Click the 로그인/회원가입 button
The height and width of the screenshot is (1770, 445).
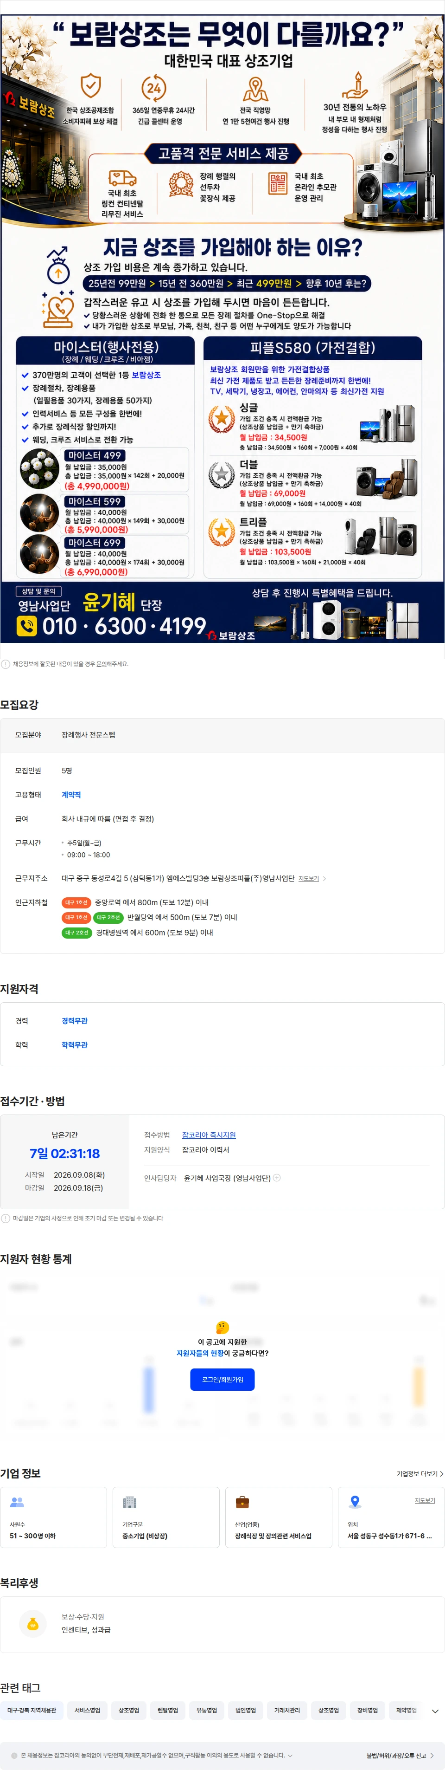point(222,1379)
